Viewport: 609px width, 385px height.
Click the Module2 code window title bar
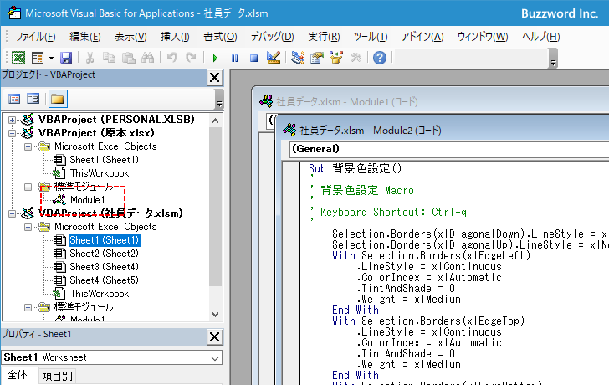pyautogui.click(x=443, y=130)
